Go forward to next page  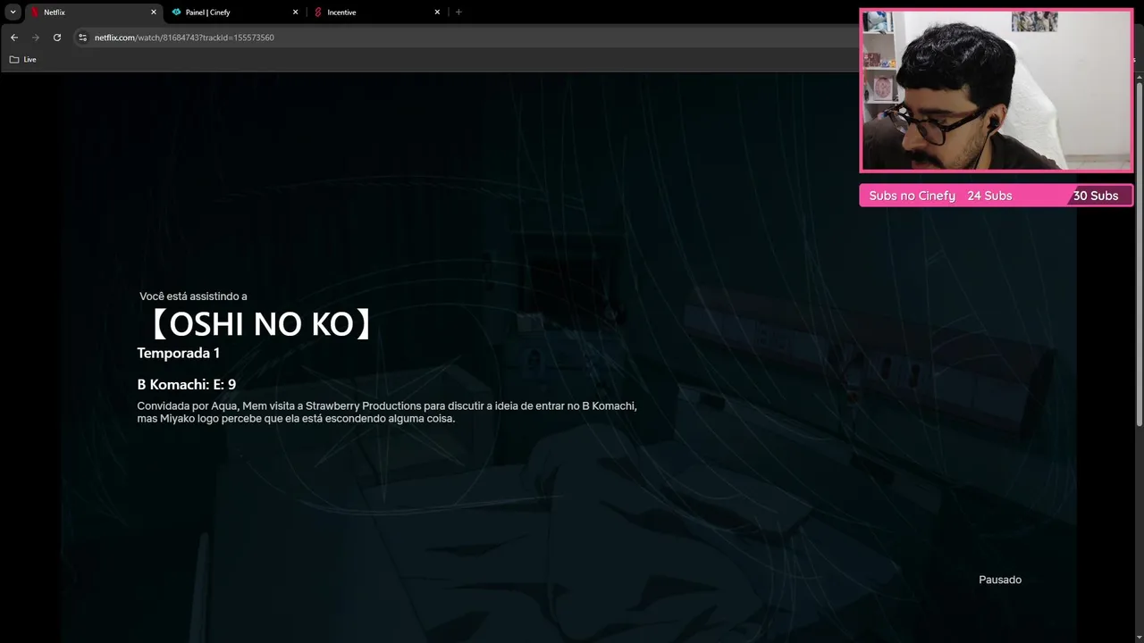coord(36,38)
